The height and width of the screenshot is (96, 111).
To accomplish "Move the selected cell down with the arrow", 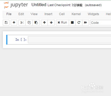I will click(51, 23).
